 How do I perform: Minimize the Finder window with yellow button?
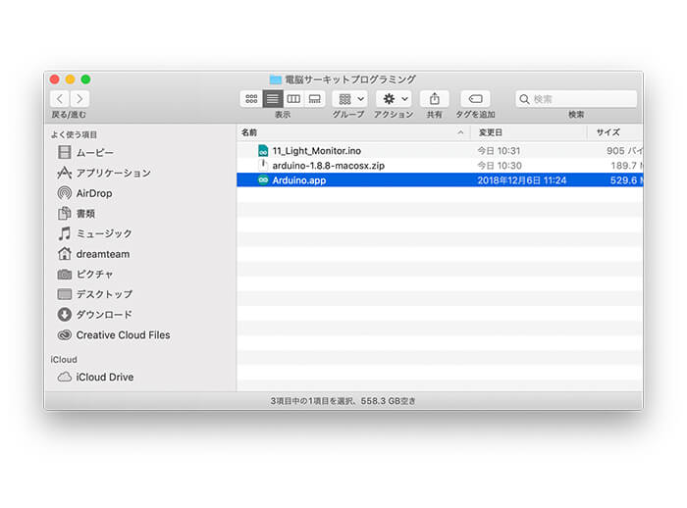click(70, 79)
